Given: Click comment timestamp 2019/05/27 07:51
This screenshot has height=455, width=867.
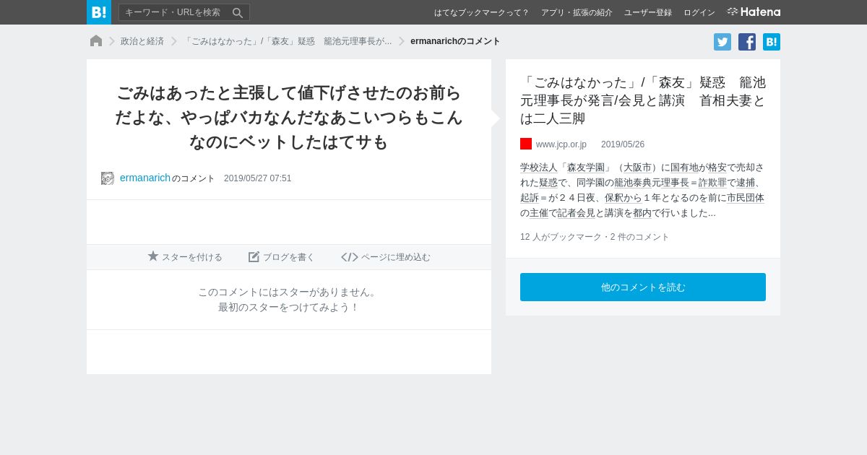Looking at the screenshot, I should pyautogui.click(x=258, y=178).
